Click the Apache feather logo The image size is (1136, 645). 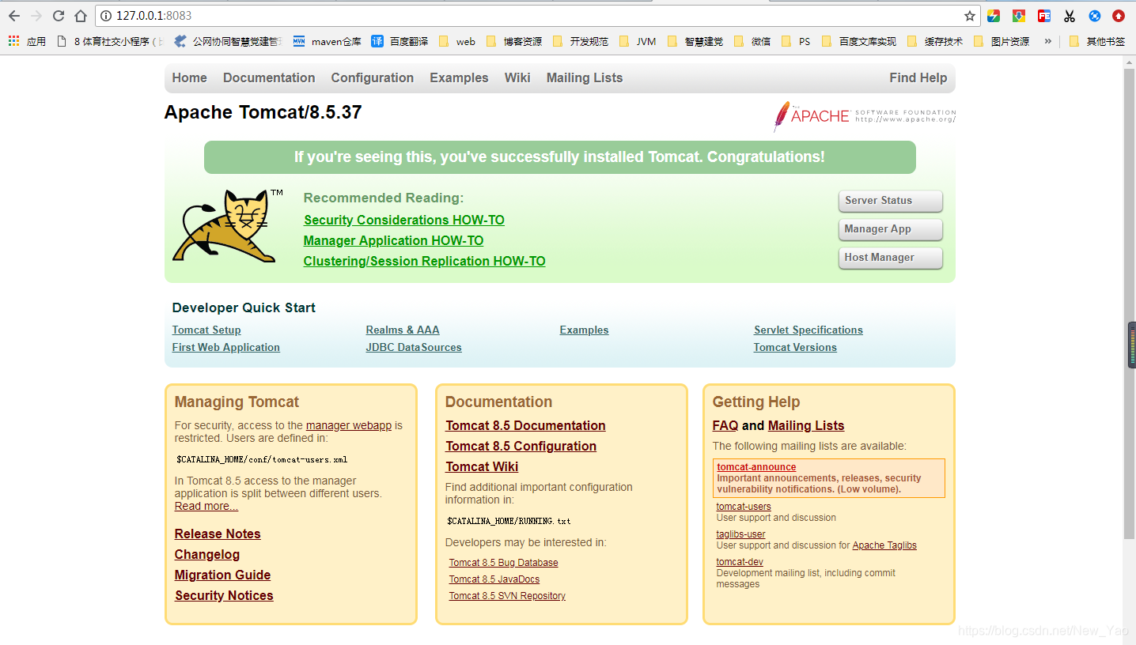pyautogui.click(x=865, y=116)
